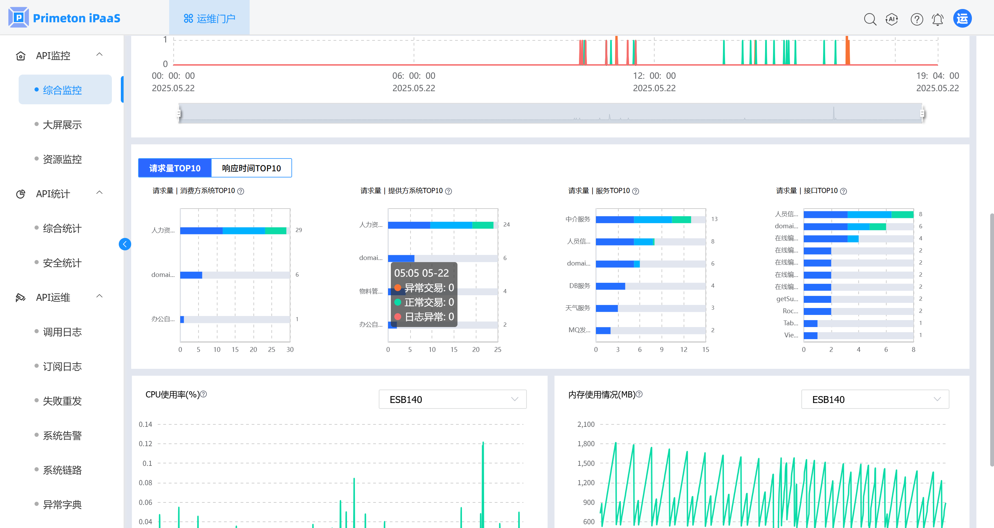Switch to 响应时间TOP10 toggle

tap(251, 168)
